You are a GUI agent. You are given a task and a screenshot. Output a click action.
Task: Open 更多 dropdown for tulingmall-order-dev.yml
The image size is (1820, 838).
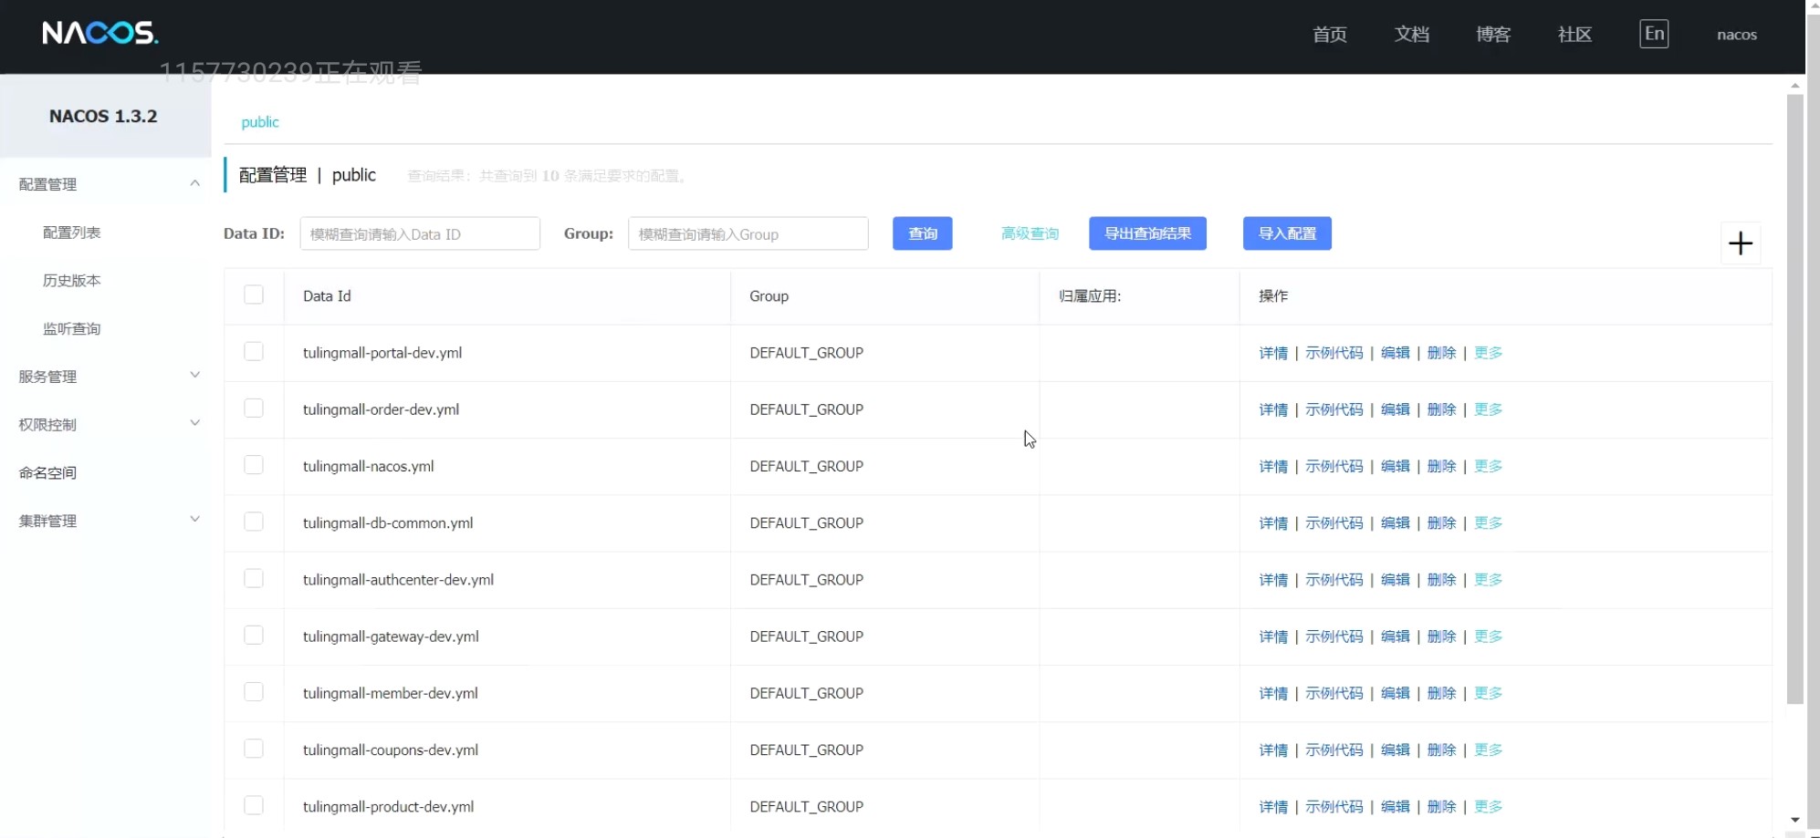(x=1488, y=409)
